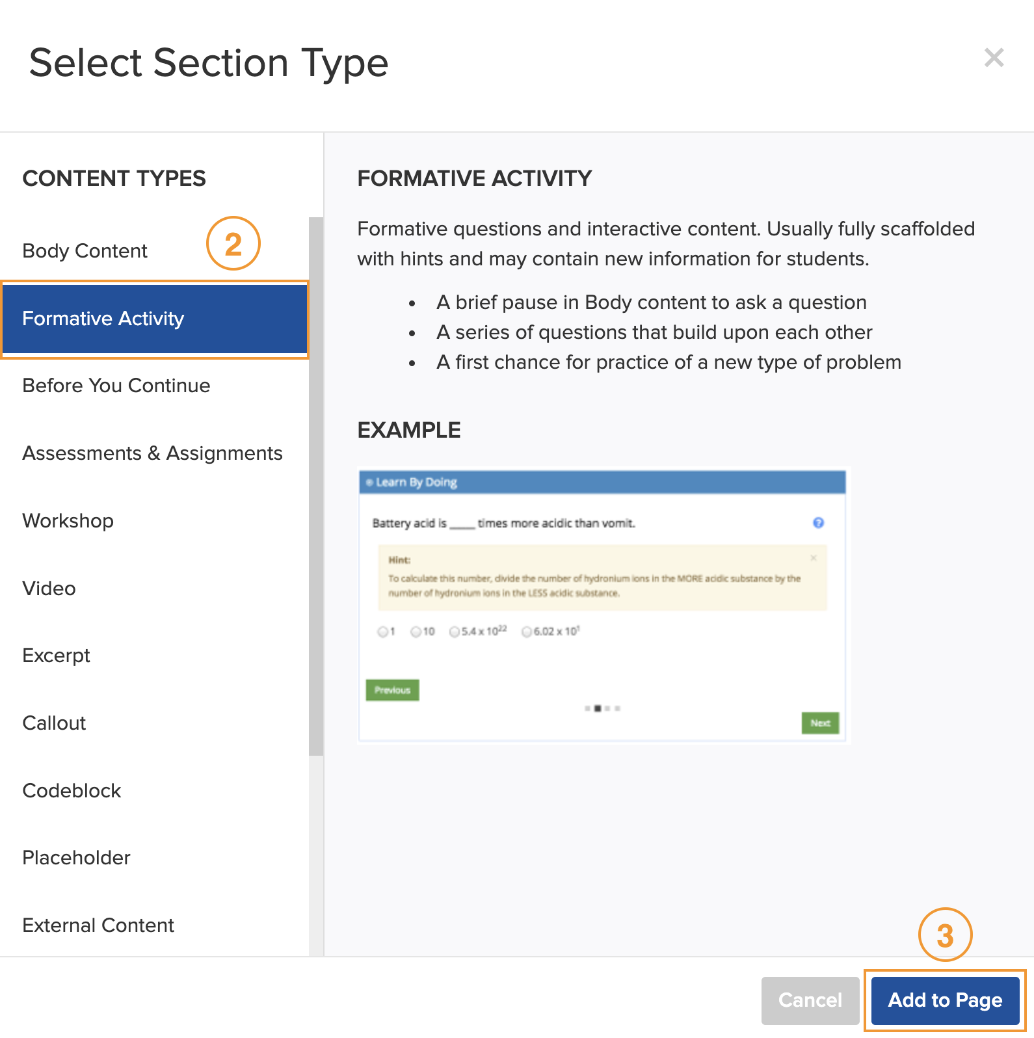This screenshot has width=1034, height=1038.
Task: Select Codeblock from content types
Action: 155,791
